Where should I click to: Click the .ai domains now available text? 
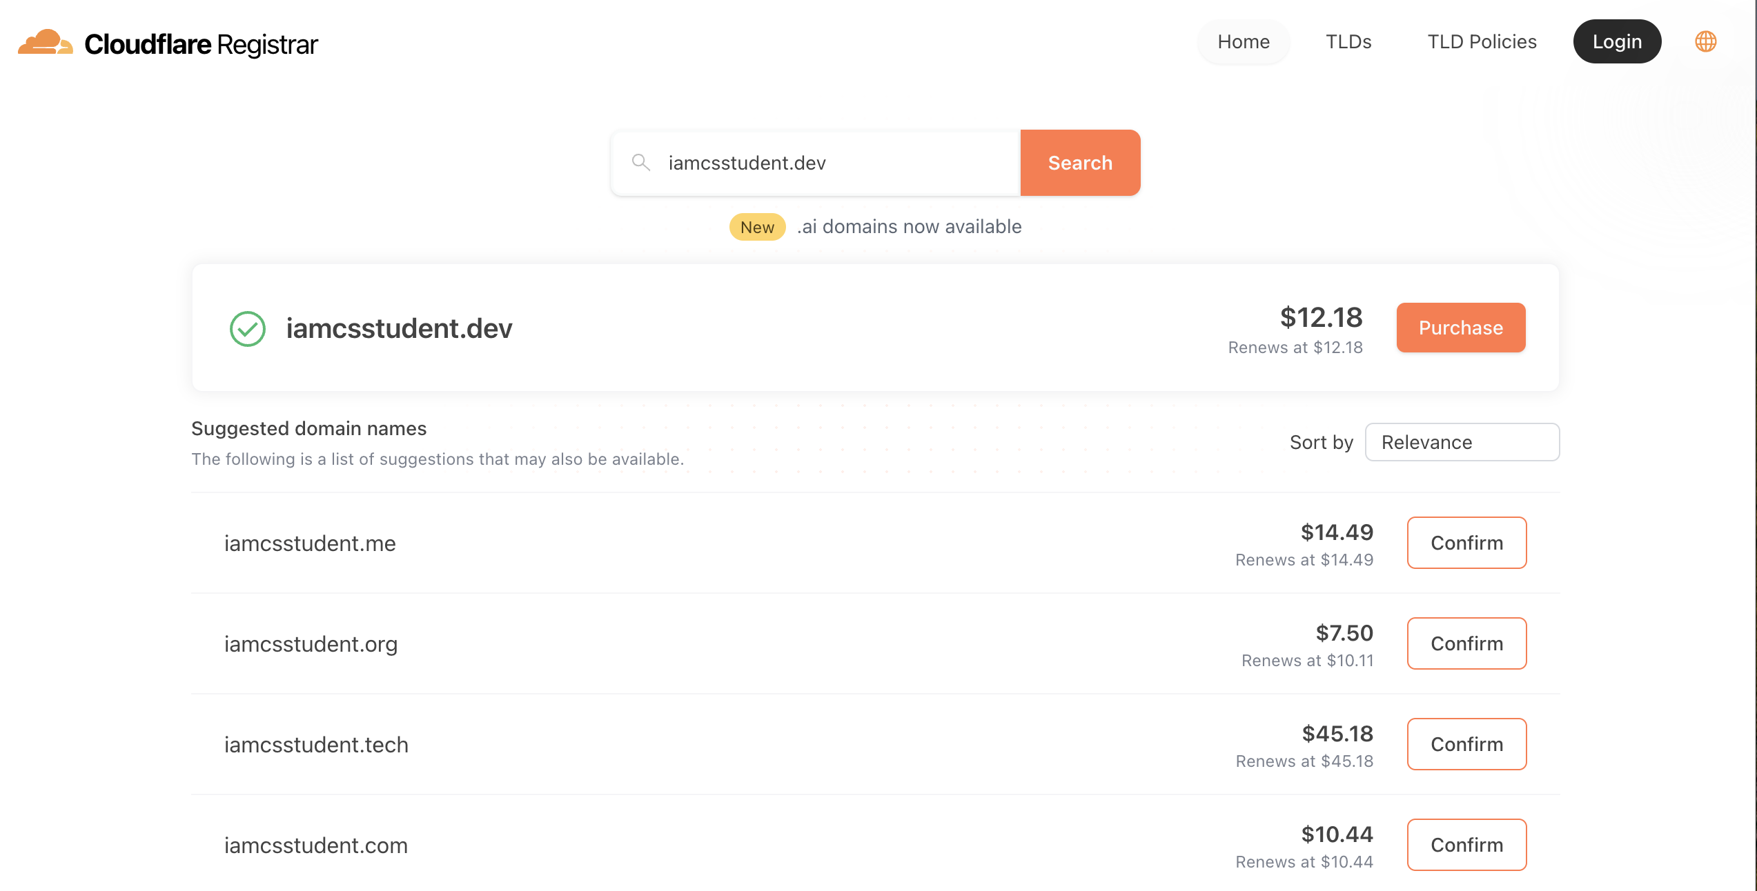[909, 227]
